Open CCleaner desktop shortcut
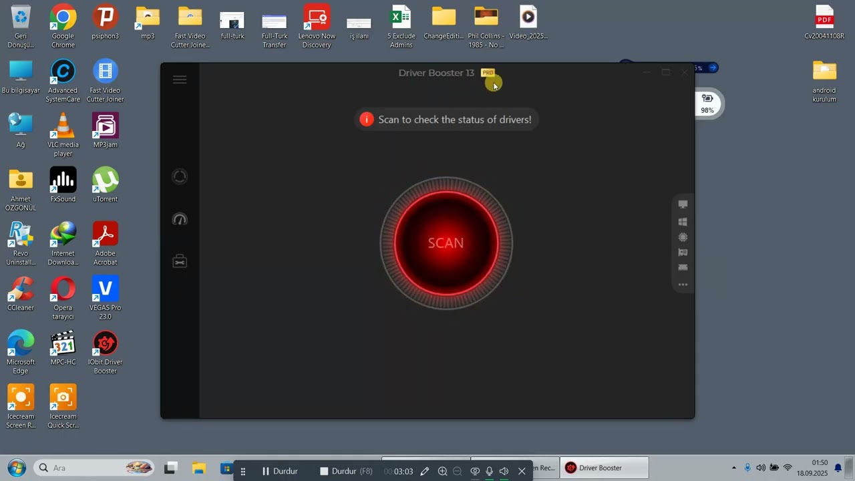The image size is (855, 481). [x=21, y=294]
